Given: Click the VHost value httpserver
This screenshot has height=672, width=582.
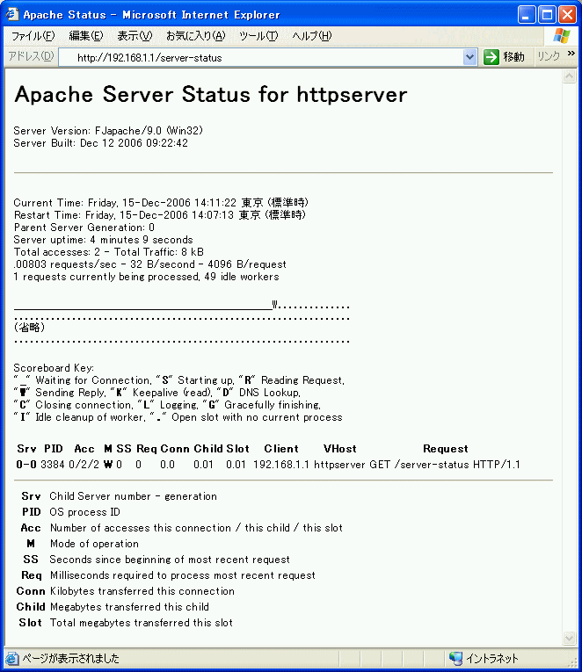Looking at the screenshot, I should point(339,465).
